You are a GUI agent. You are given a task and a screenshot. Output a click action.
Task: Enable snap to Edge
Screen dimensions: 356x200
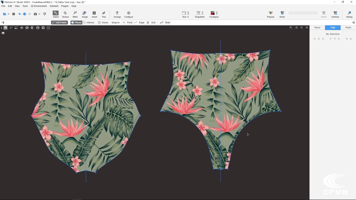coord(139,22)
